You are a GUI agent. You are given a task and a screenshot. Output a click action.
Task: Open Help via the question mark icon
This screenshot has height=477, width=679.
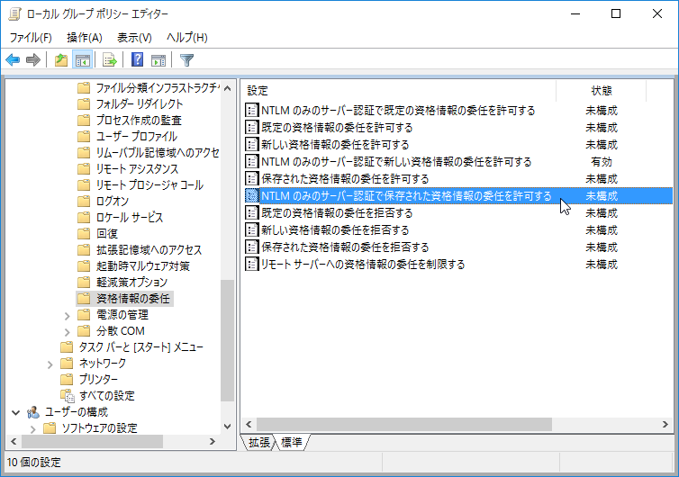137,59
